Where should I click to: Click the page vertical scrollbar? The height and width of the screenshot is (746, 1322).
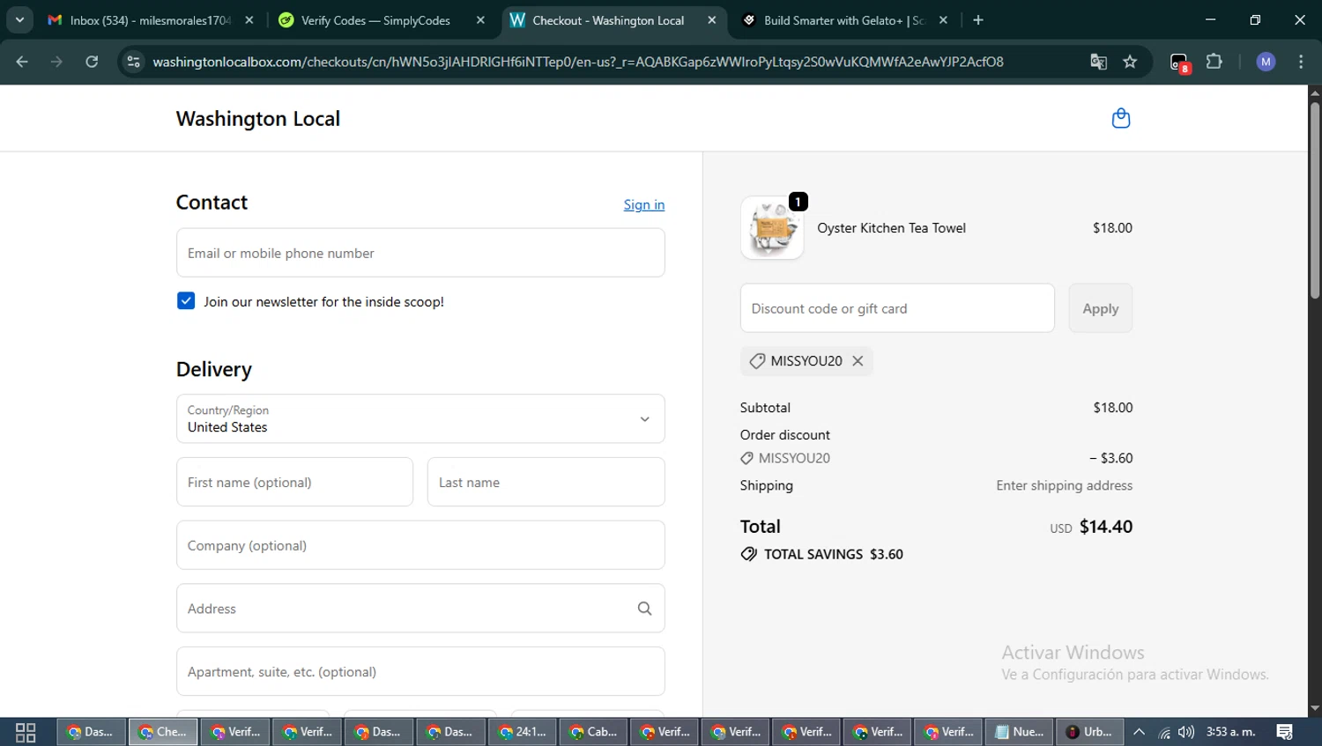pyautogui.click(x=1315, y=201)
